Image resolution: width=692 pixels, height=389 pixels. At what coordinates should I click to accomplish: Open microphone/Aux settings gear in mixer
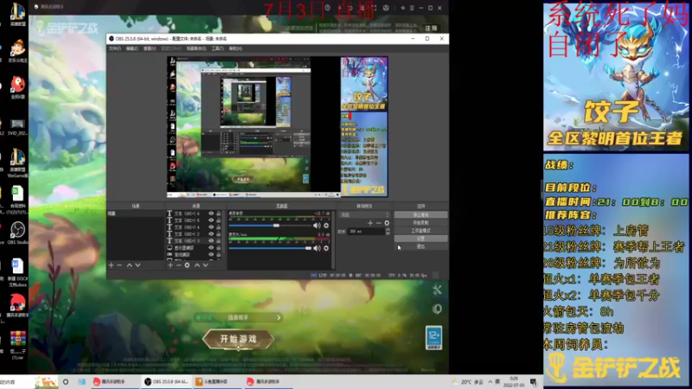326,248
